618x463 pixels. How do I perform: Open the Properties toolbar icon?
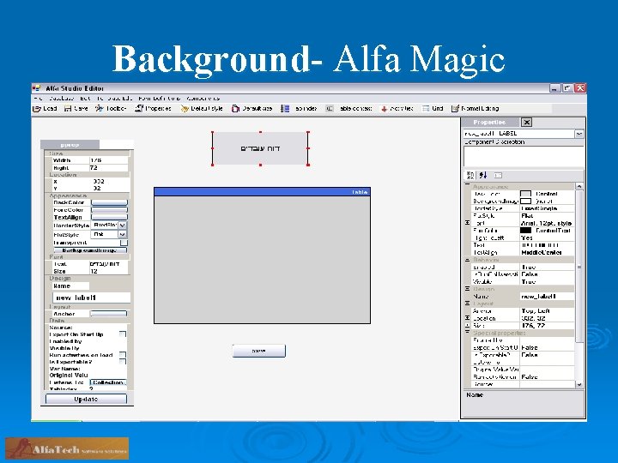pos(139,108)
